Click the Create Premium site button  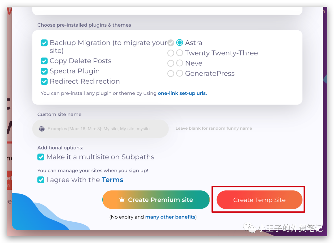[156, 200]
